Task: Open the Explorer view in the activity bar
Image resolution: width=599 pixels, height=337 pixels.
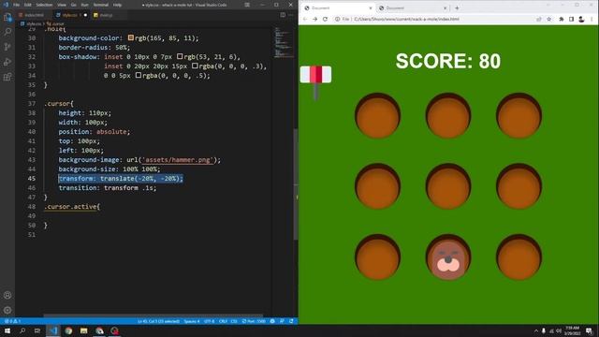Action: tap(7, 17)
